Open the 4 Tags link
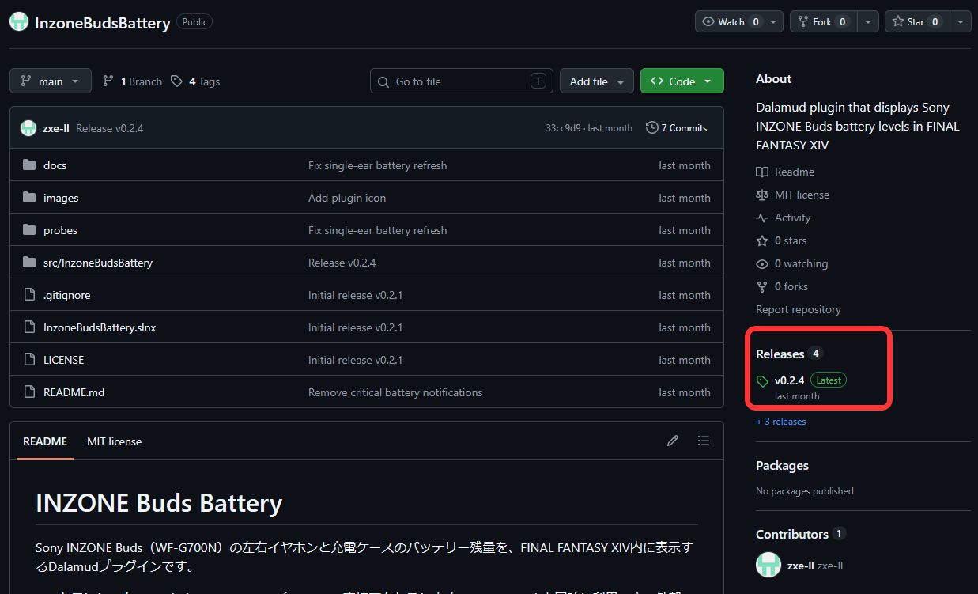This screenshot has width=978, height=594. (x=195, y=81)
